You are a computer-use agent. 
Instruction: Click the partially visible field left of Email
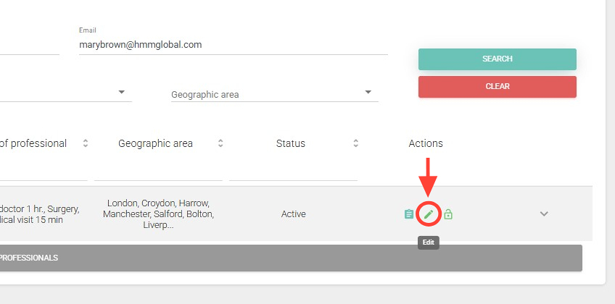click(29, 45)
